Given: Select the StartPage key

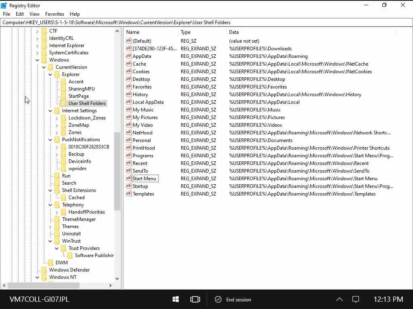Looking at the screenshot, I should (x=79, y=96).
